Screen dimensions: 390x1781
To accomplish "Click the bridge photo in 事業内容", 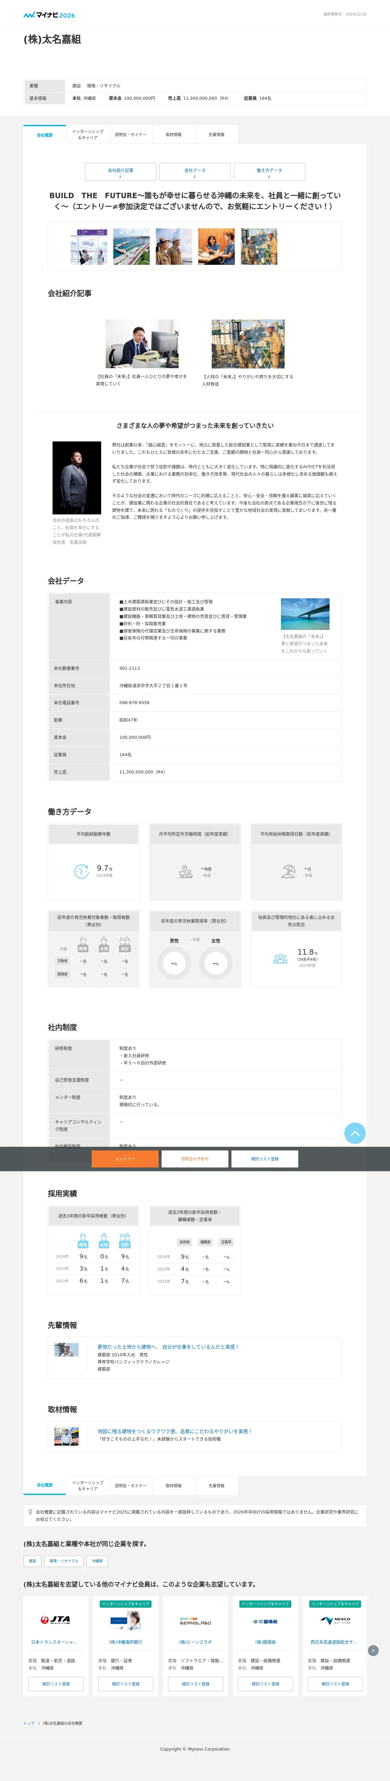I will coord(305,614).
